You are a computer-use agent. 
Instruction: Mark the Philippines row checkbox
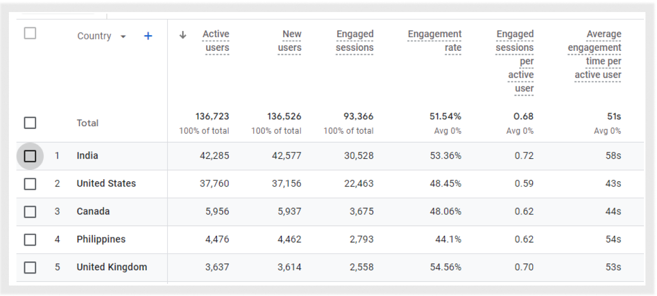pyautogui.click(x=30, y=239)
